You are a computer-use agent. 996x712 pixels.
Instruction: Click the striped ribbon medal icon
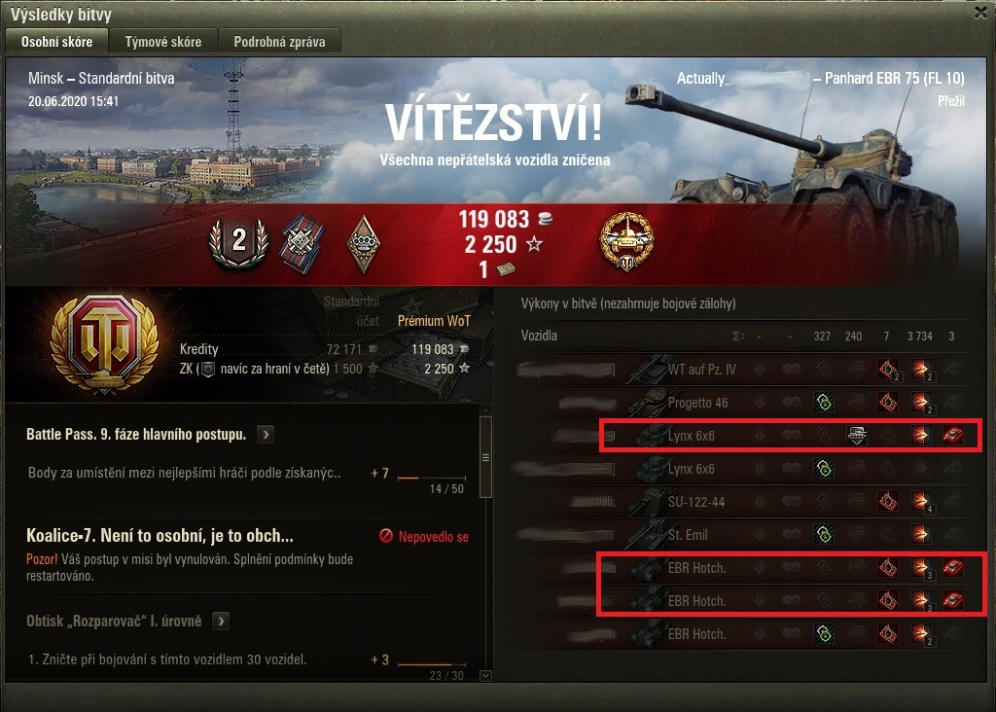click(302, 244)
